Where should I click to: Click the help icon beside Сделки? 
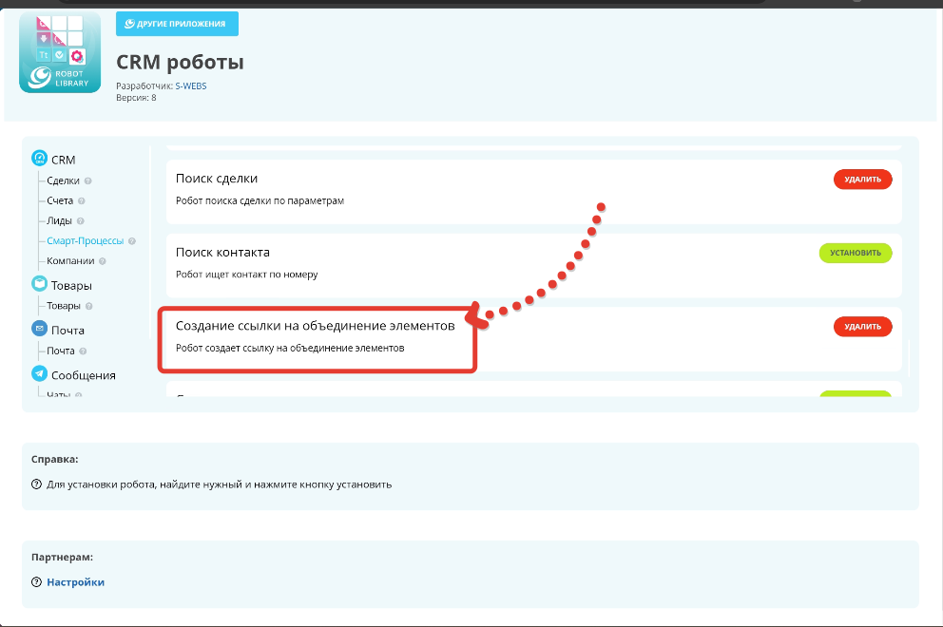point(87,180)
